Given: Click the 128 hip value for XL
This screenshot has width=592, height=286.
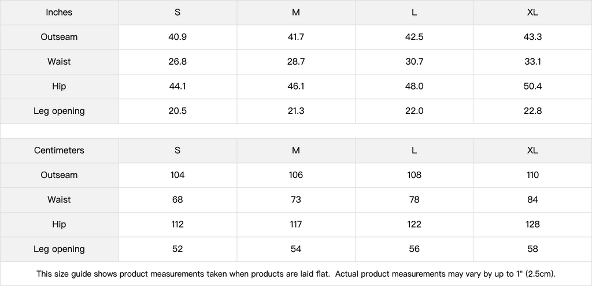Looking at the screenshot, I should 532,224.
